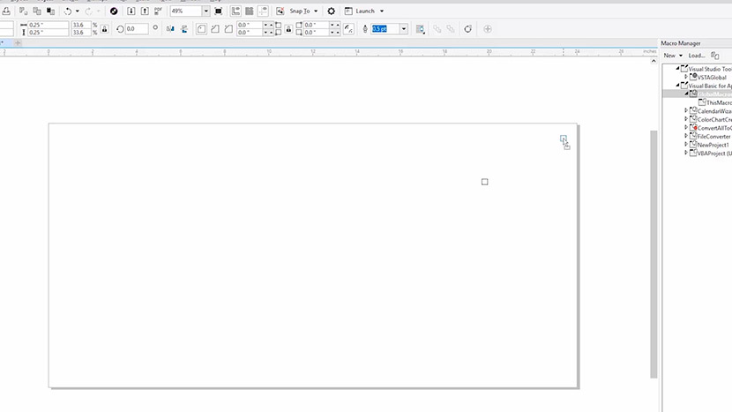
Task: Click the Mirror horizontally icon
Action: 170,29
